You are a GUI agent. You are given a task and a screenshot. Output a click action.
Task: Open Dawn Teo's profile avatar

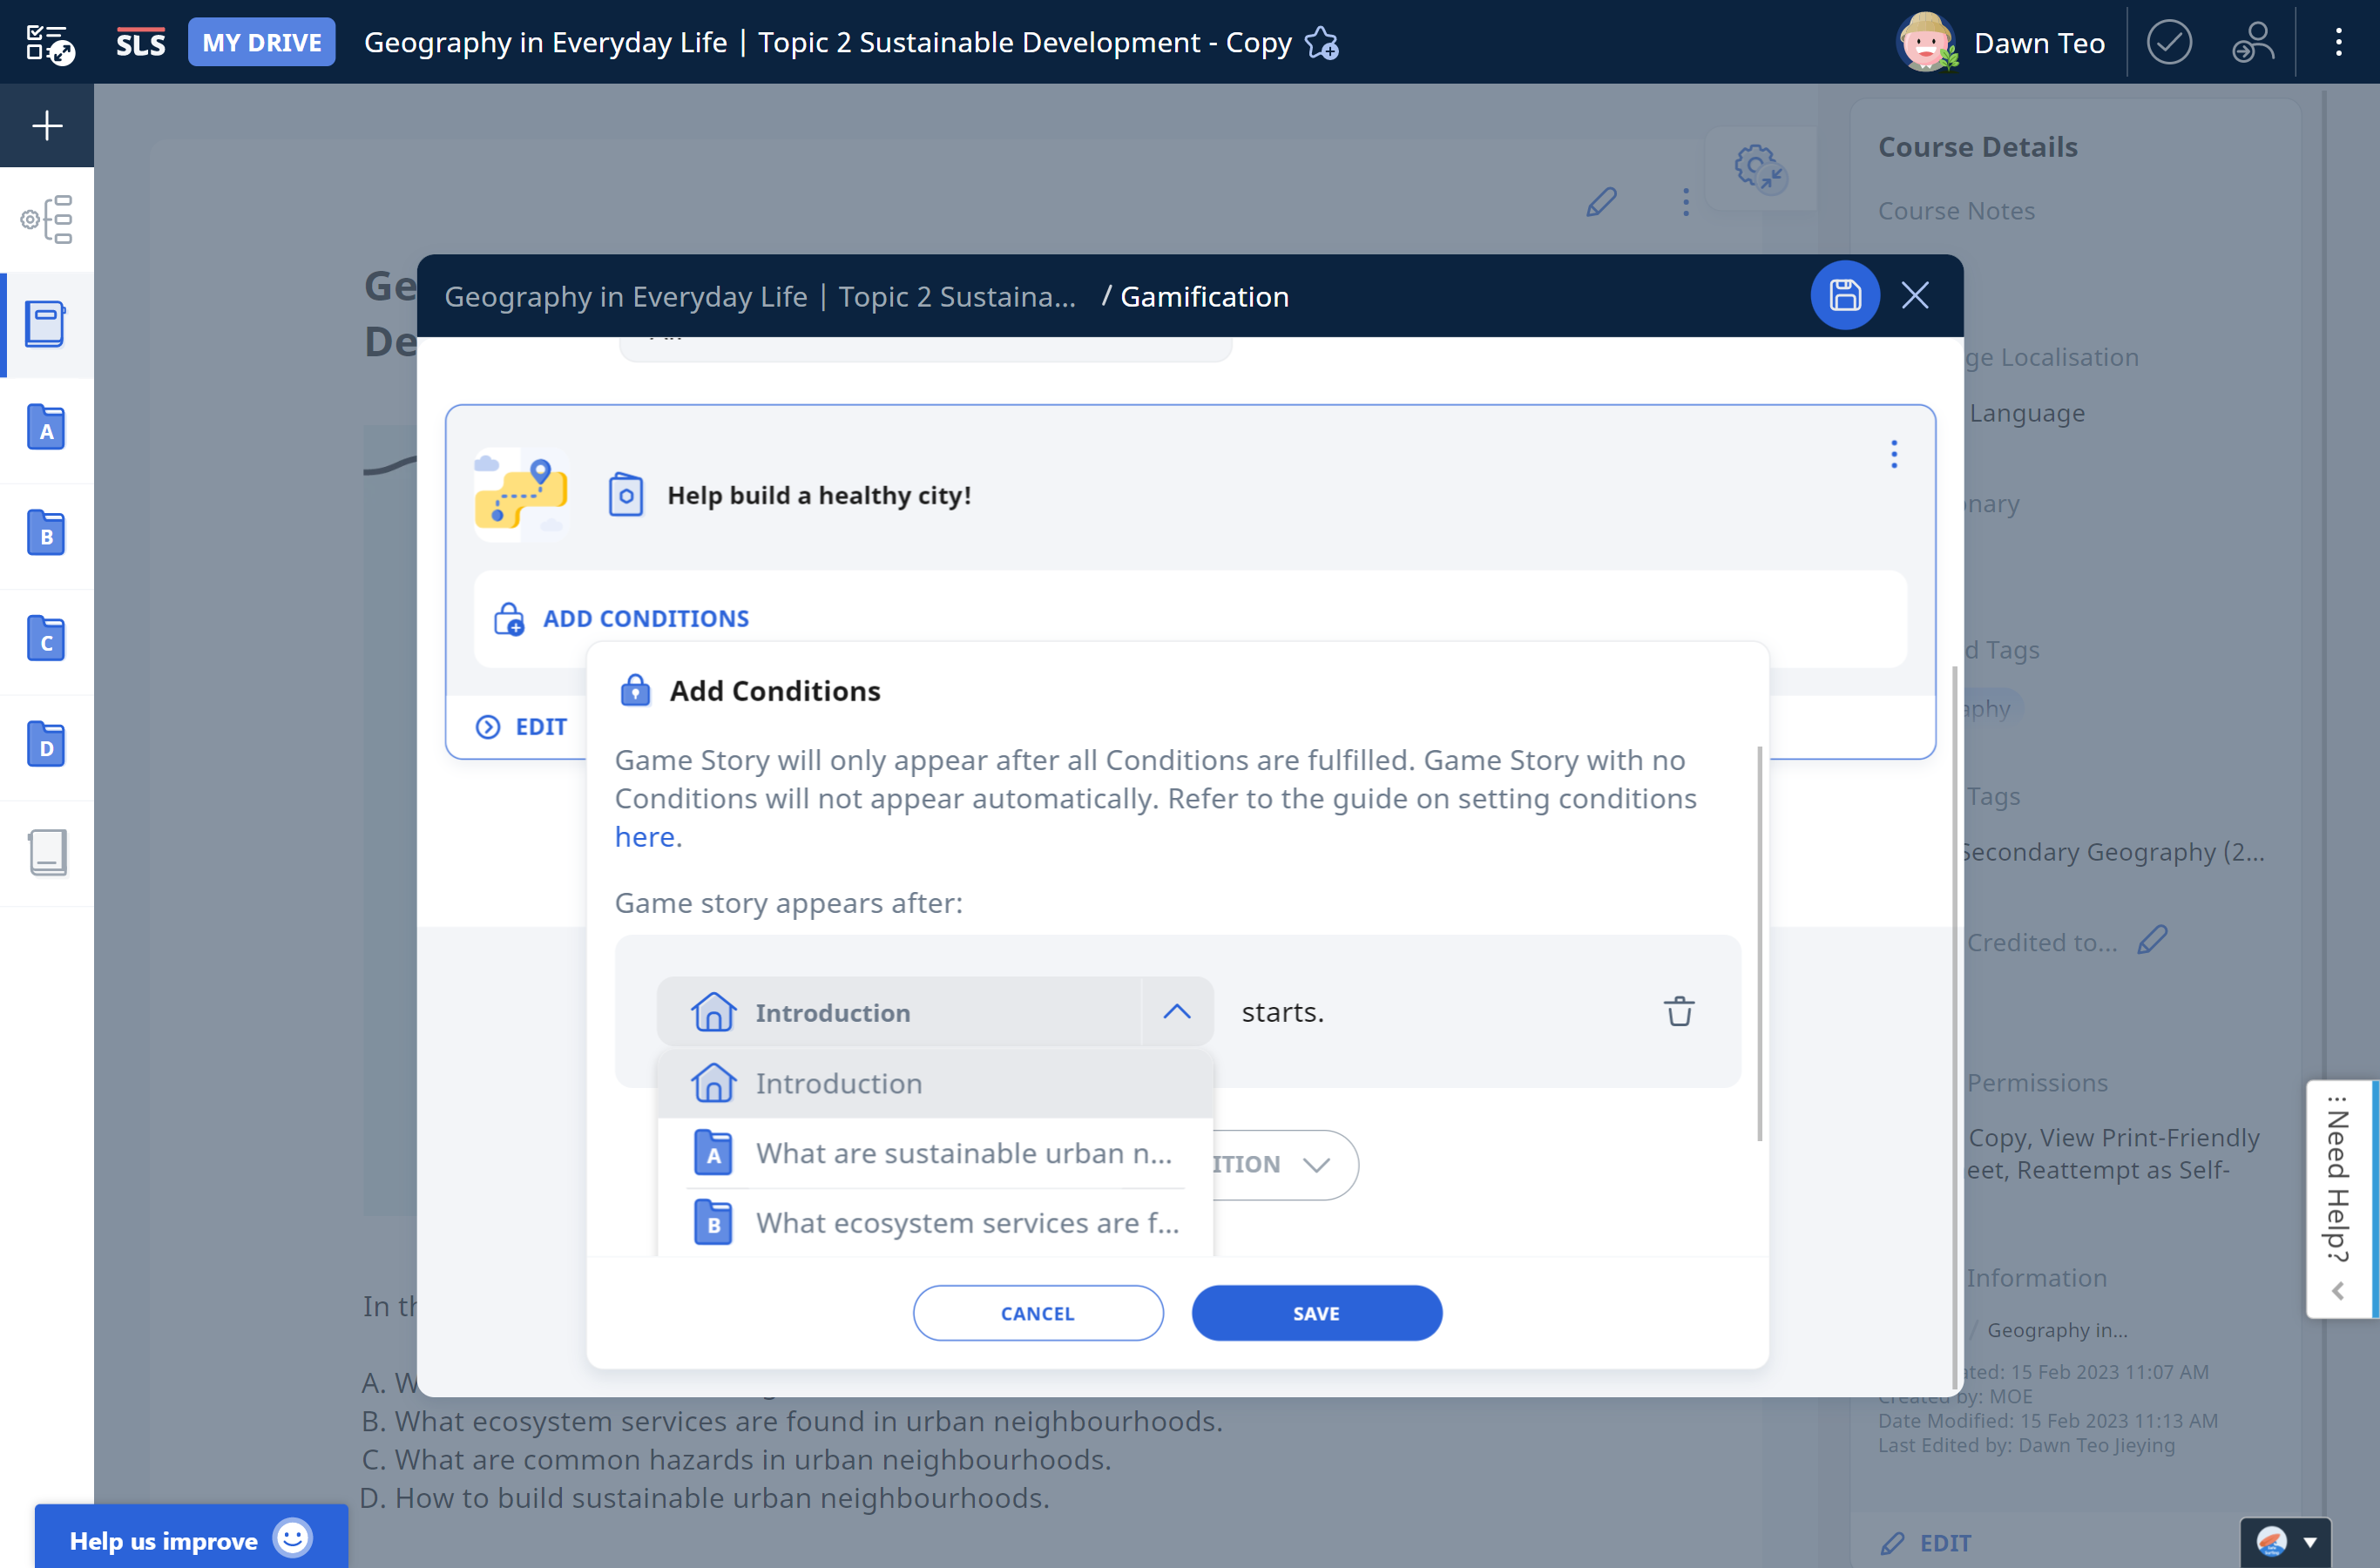point(1926,42)
